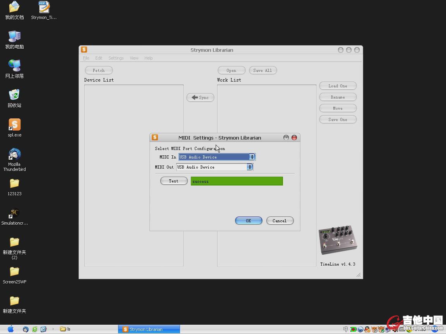The image size is (446, 334).
Task: Open the Simulationcraft desktop shortcut
Action: click(x=15, y=213)
